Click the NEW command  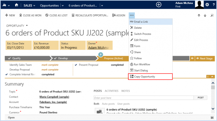click(x=10, y=15)
